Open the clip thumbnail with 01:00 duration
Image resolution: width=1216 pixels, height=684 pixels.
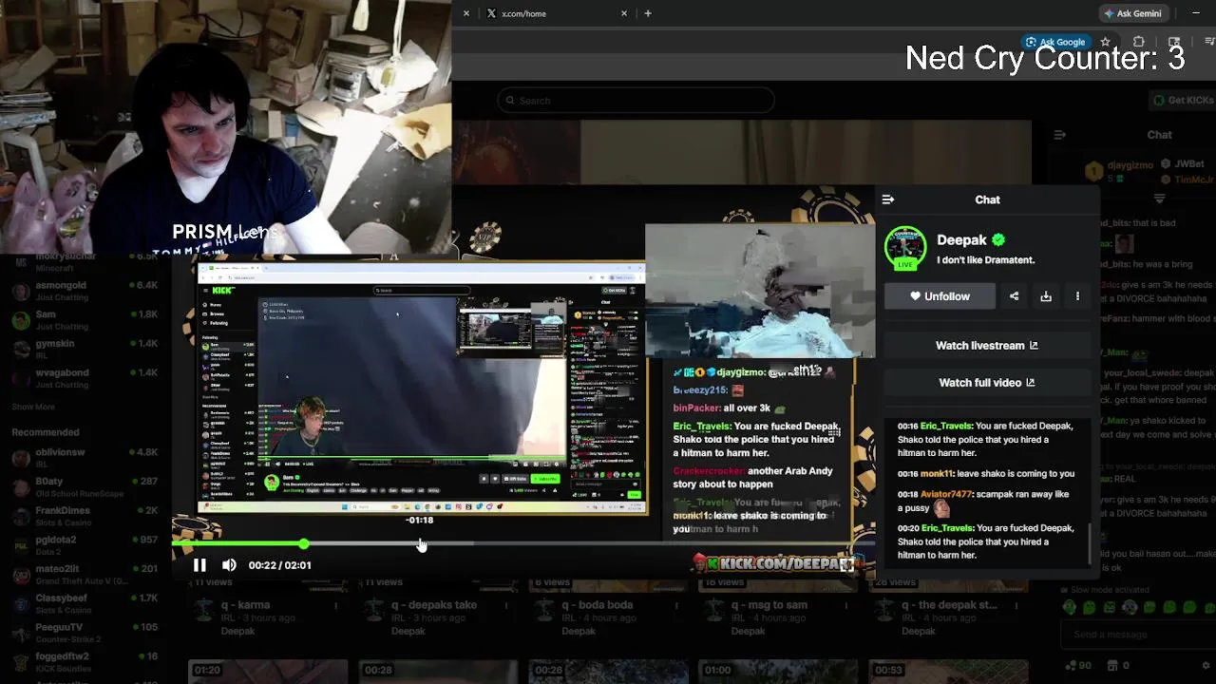pyautogui.click(x=778, y=672)
